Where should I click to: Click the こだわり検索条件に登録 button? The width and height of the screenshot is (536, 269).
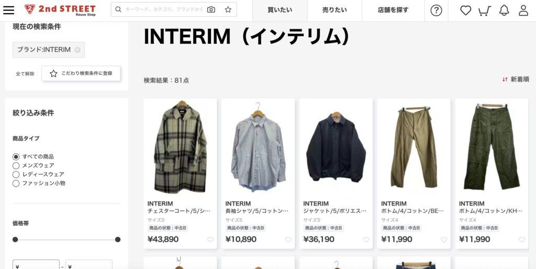click(81, 73)
